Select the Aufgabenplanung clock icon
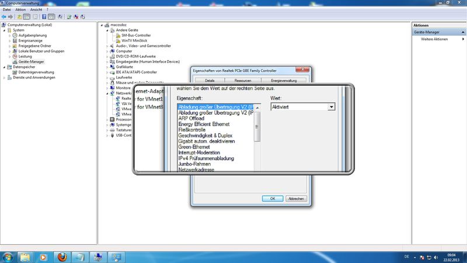The width and height of the screenshot is (467, 263). [x=15, y=36]
